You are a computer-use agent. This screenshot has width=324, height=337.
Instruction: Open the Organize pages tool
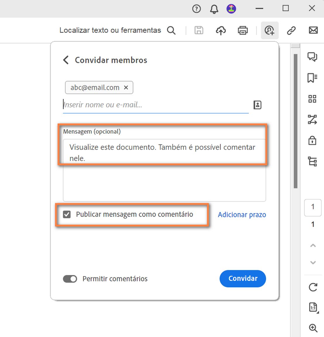(312, 120)
